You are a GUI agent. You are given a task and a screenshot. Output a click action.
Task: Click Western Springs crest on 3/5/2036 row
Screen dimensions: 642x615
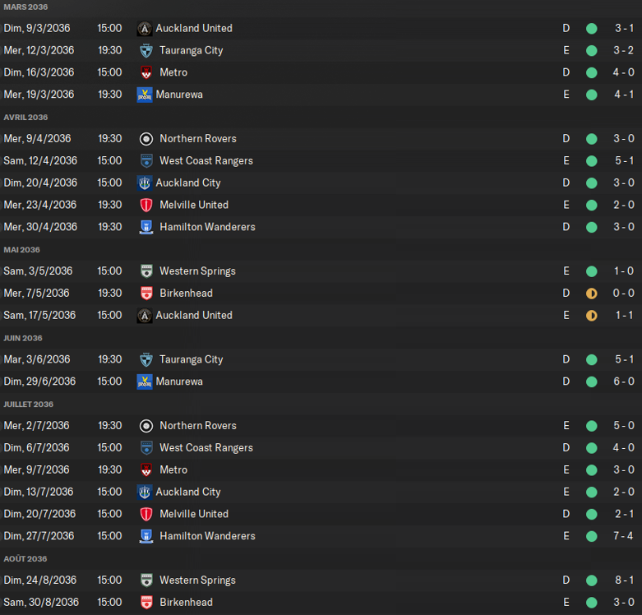click(146, 271)
